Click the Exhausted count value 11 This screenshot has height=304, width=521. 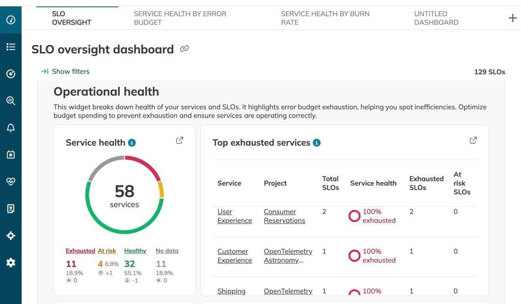pyautogui.click(x=71, y=264)
